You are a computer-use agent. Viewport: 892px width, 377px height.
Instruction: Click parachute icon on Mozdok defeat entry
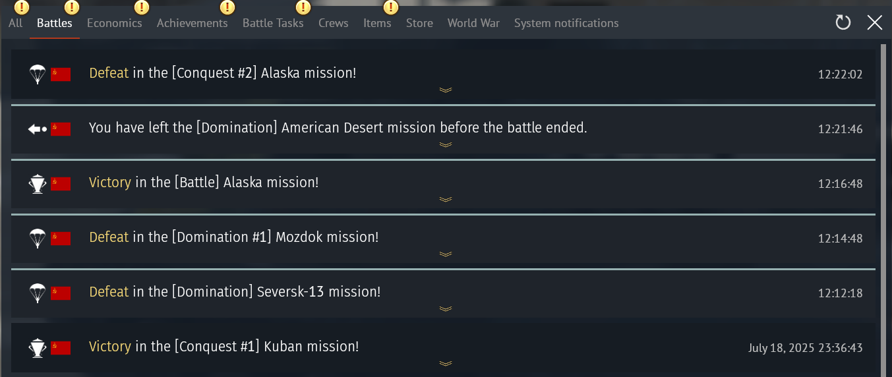pos(38,238)
